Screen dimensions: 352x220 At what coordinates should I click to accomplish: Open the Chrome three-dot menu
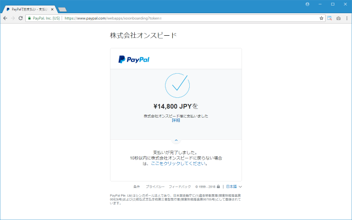point(347,18)
